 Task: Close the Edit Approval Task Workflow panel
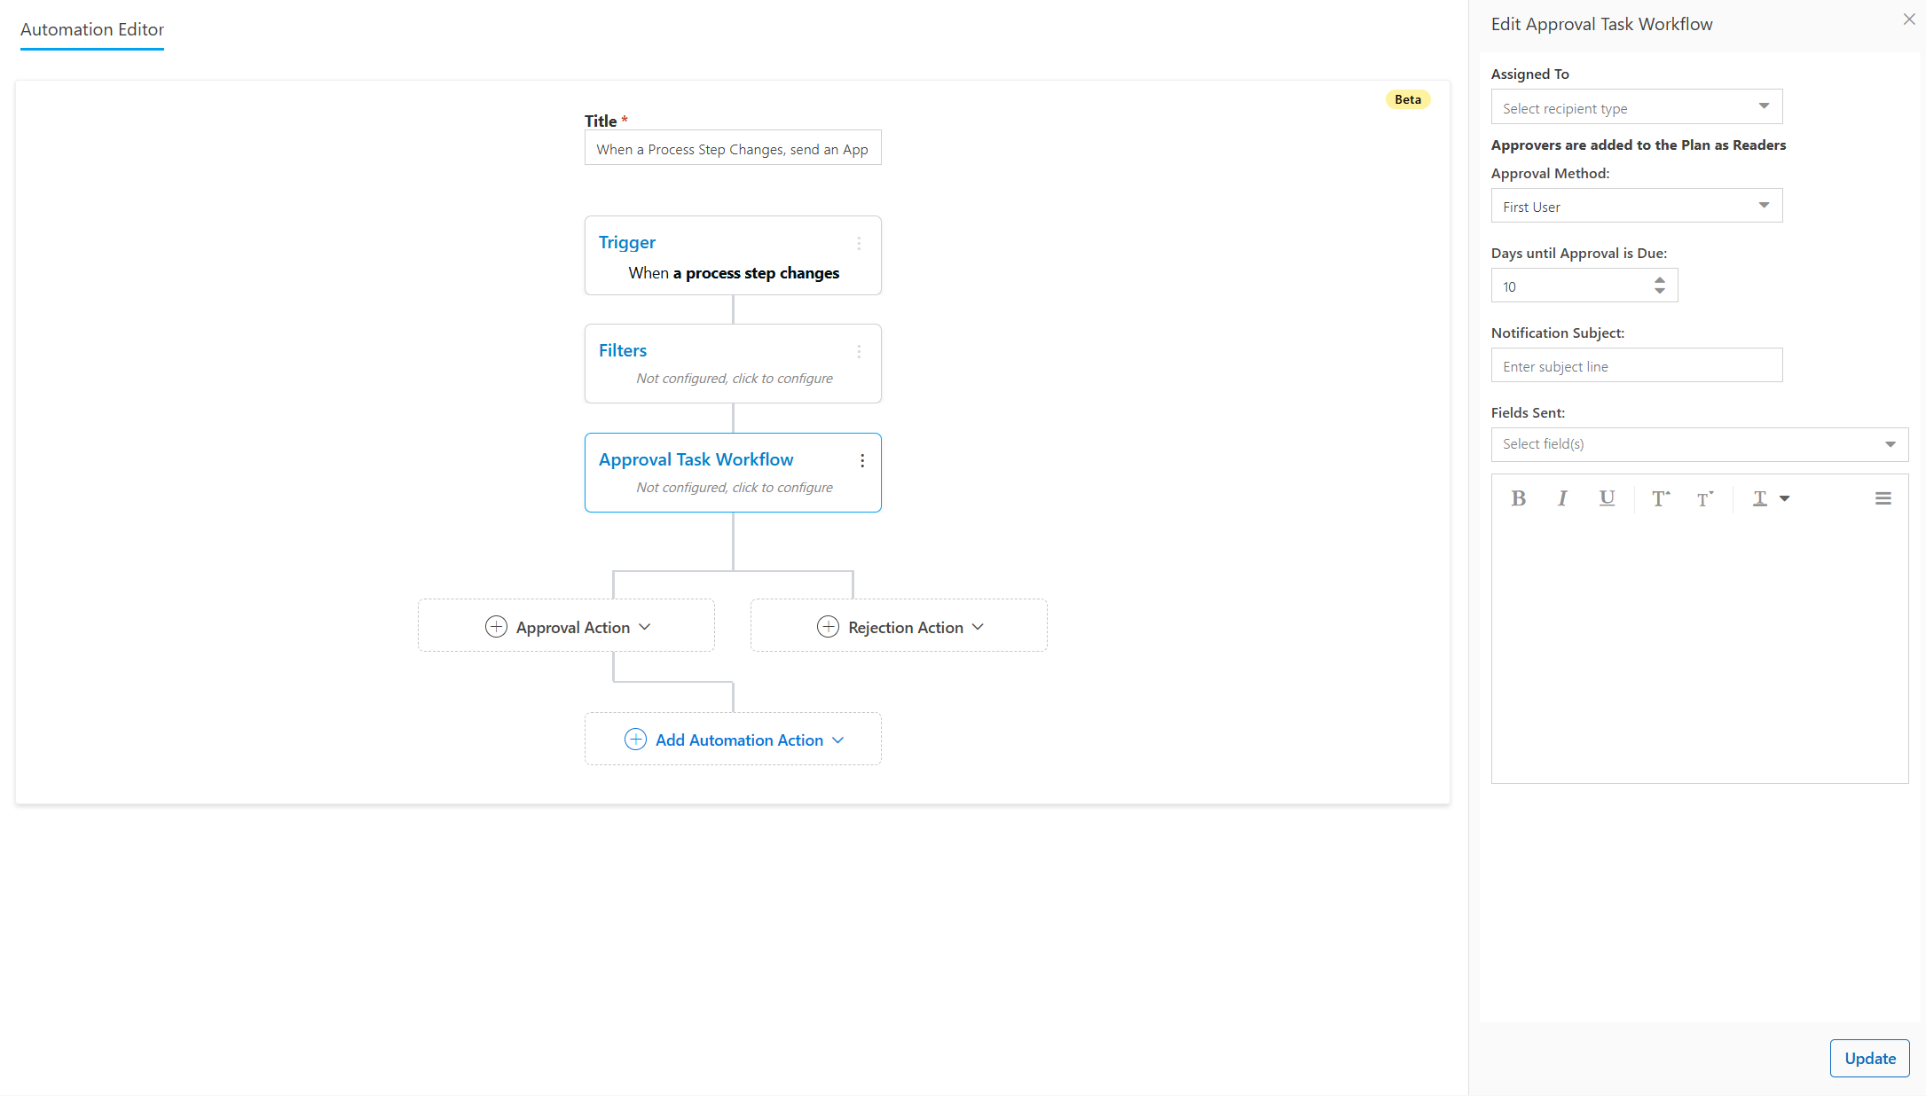pyautogui.click(x=1909, y=20)
